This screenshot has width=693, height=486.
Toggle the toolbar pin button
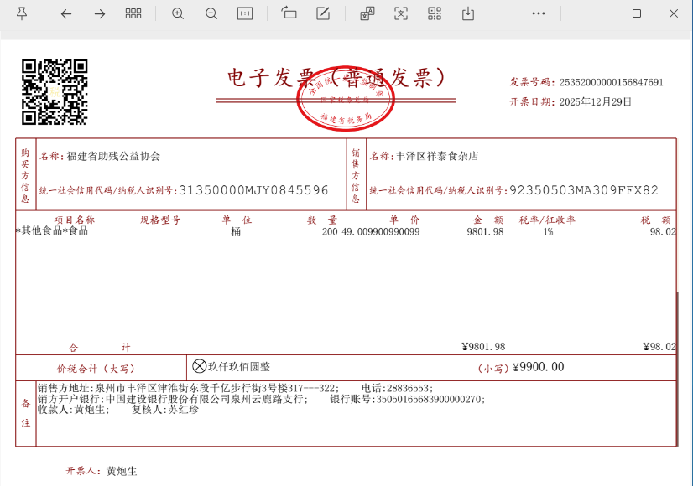[x=22, y=13]
